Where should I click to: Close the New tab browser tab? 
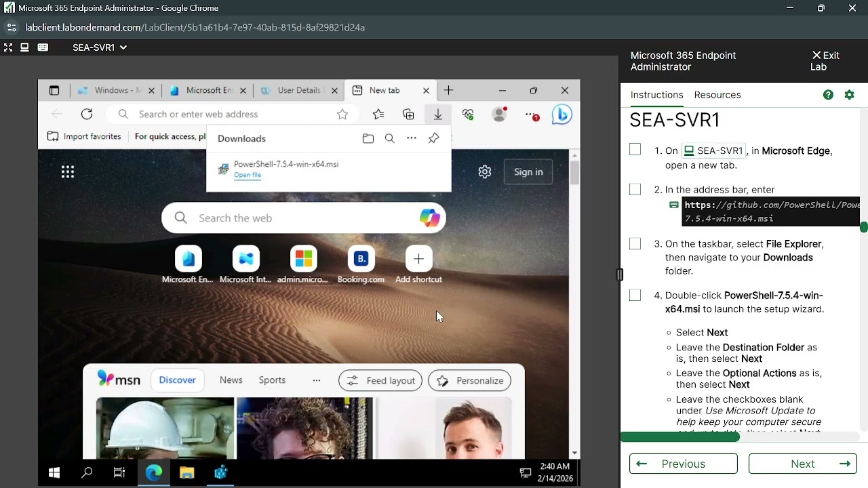coord(426,90)
